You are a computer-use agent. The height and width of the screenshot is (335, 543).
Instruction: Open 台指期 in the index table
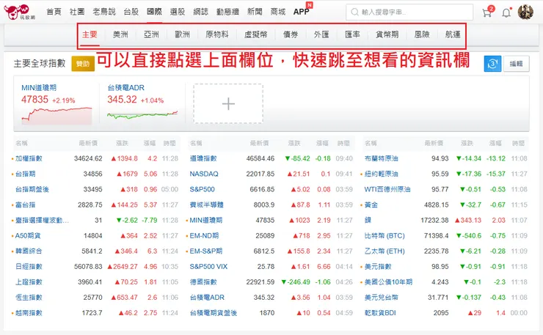tap(25, 174)
